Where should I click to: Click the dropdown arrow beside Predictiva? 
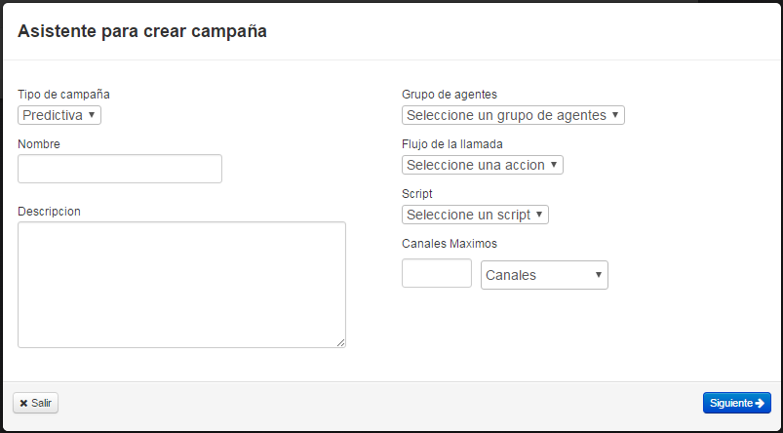click(x=92, y=115)
